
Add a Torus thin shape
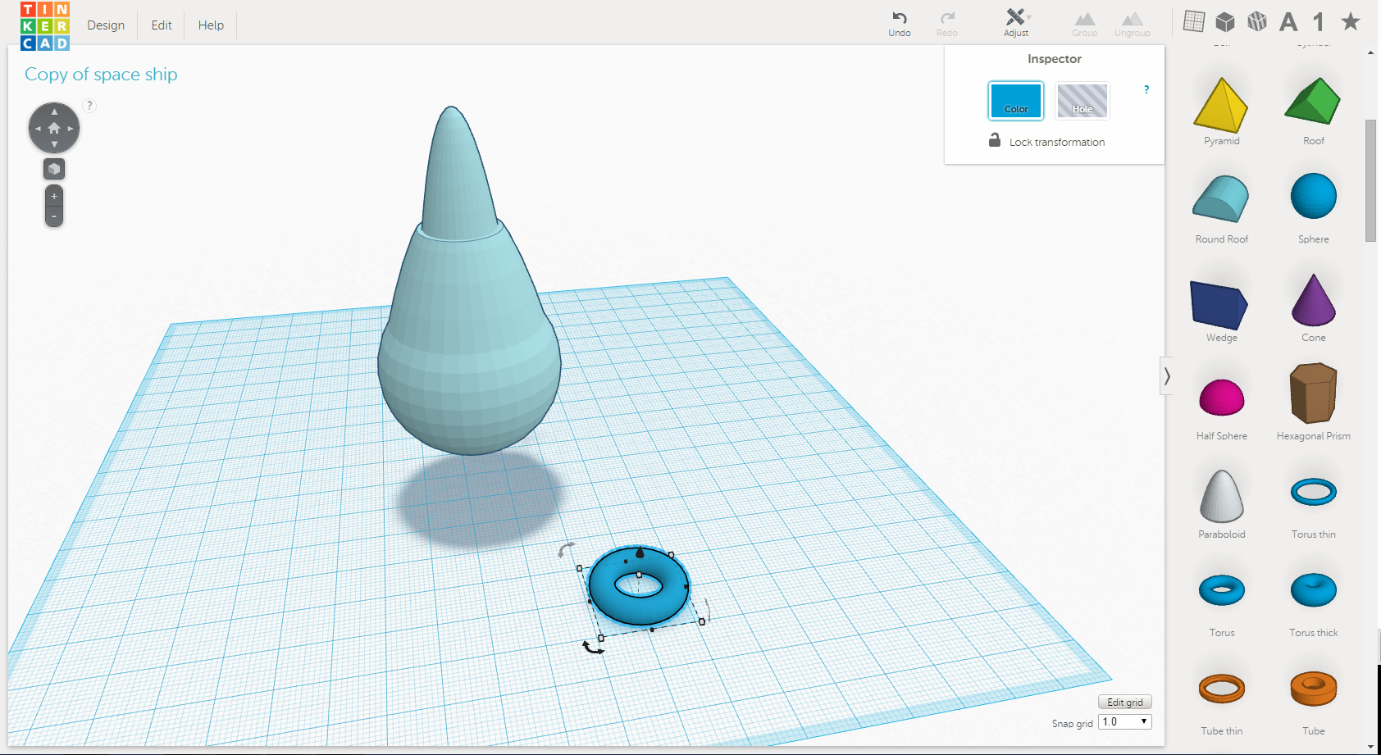(x=1314, y=507)
